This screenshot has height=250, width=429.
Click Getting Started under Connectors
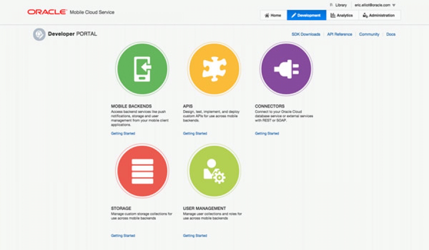click(267, 133)
